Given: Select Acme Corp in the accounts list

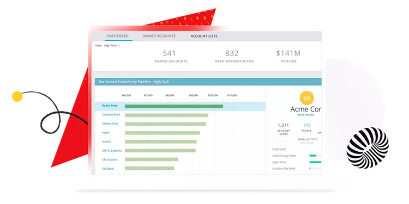Looking at the screenshot, I should 110,106.
